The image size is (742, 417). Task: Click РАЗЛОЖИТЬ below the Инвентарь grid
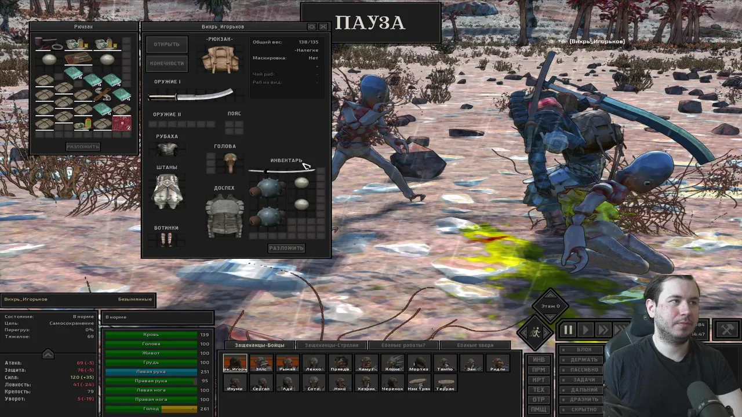click(286, 248)
